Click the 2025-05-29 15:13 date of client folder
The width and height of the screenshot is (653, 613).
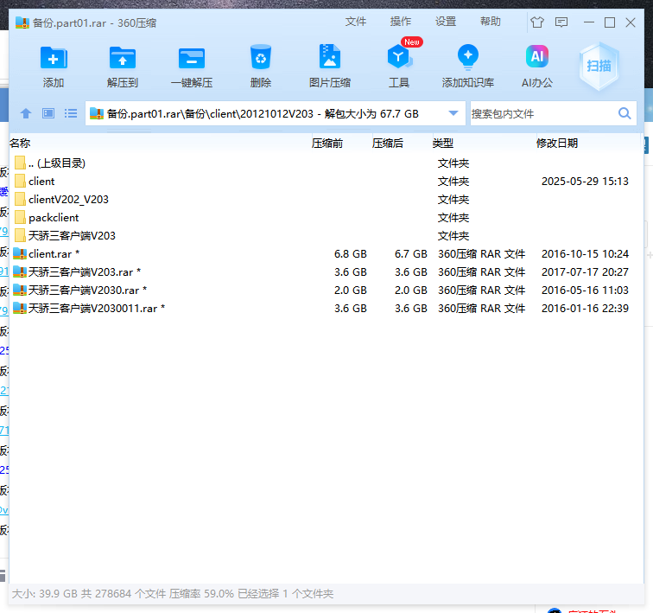pos(585,182)
